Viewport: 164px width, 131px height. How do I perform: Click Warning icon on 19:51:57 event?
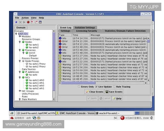coord(60,64)
